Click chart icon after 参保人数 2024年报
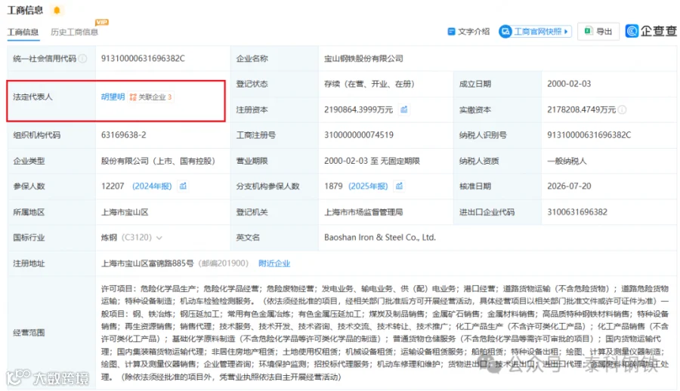Viewport: 680px width, 391px height. [183, 186]
